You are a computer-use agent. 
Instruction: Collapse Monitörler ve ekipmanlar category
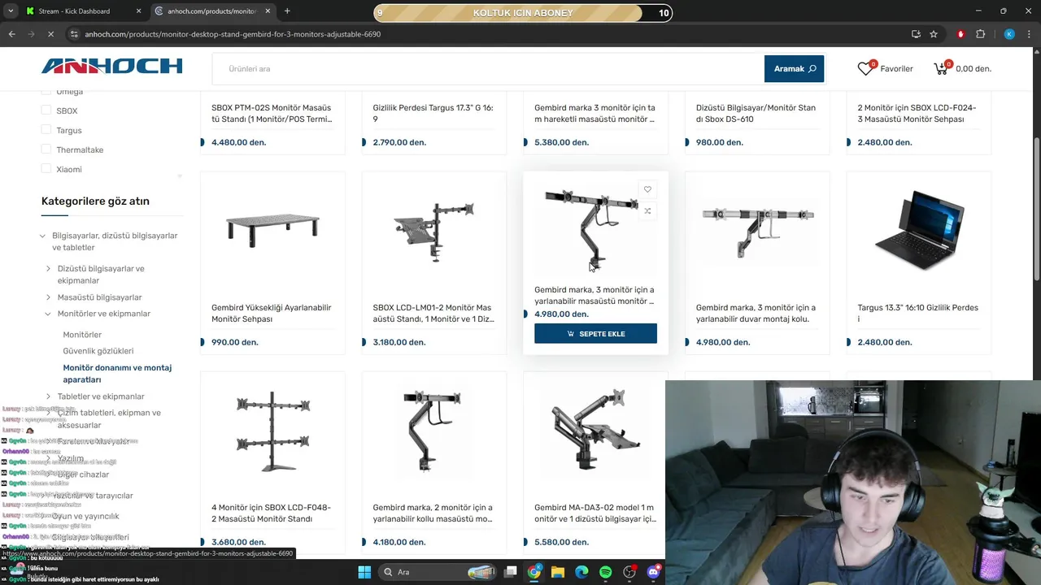click(49, 314)
